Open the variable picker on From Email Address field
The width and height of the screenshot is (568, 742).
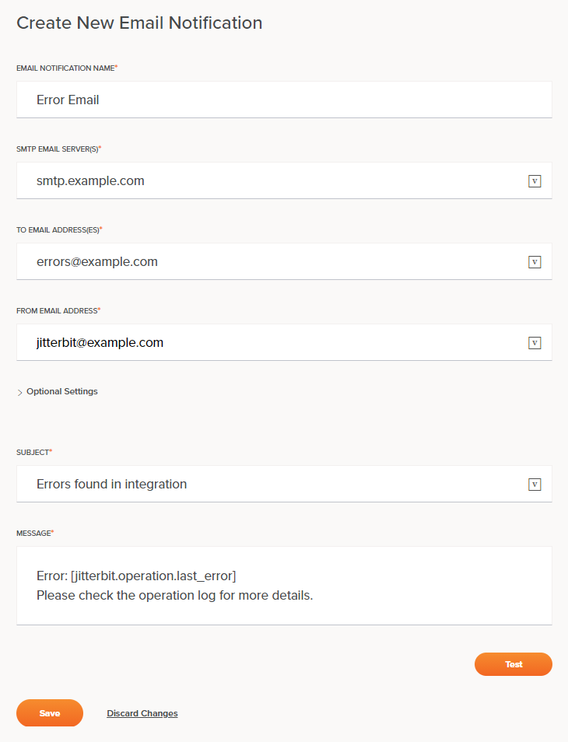(535, 342)
